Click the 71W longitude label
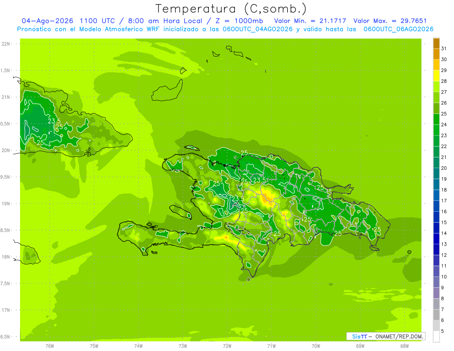This screenshot has height=351, width=454. click(271, 346)
